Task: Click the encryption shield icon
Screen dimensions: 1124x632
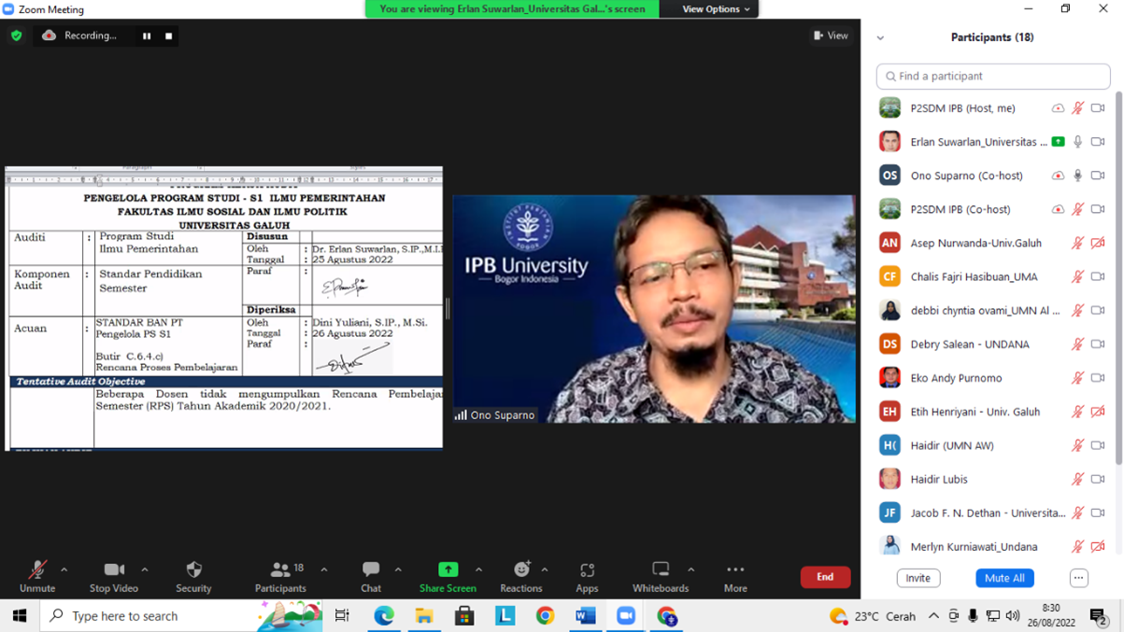Action: 17,35
